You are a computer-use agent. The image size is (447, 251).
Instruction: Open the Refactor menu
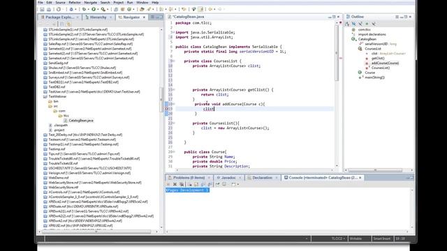(75, 3)
